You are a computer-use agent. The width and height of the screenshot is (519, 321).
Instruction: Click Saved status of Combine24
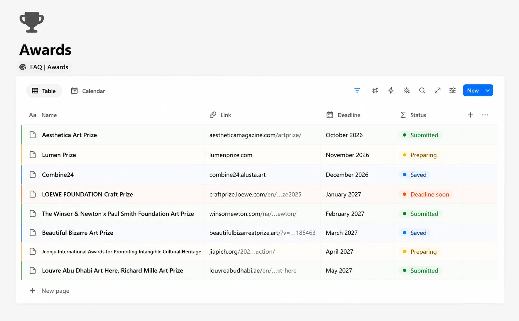tap(414, 174)
